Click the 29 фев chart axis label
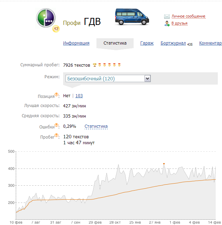222x225 pixels. click(95, 222)
